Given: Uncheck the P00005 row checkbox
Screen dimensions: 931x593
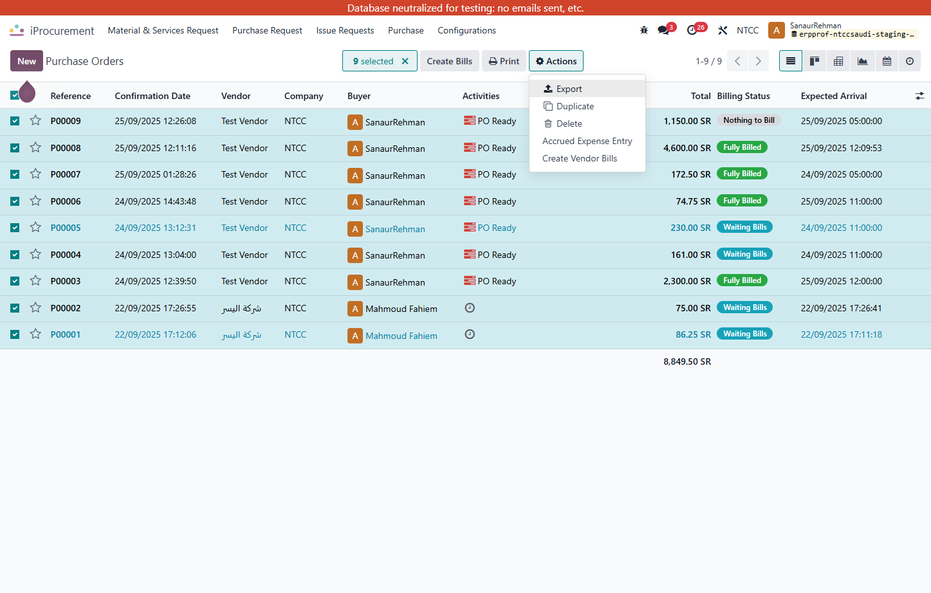Looking at the screenshot, I should pyautogui.click(x=15, y=228).
